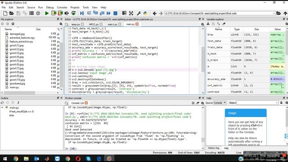Image resolution: width=288 pixels, height=162 pixels.
Task: Start debugging with the debug icon
Action: tap(82, 13)
